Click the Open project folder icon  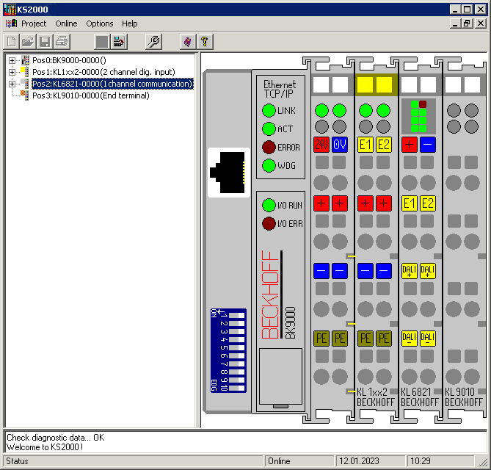tap(28, 42)
